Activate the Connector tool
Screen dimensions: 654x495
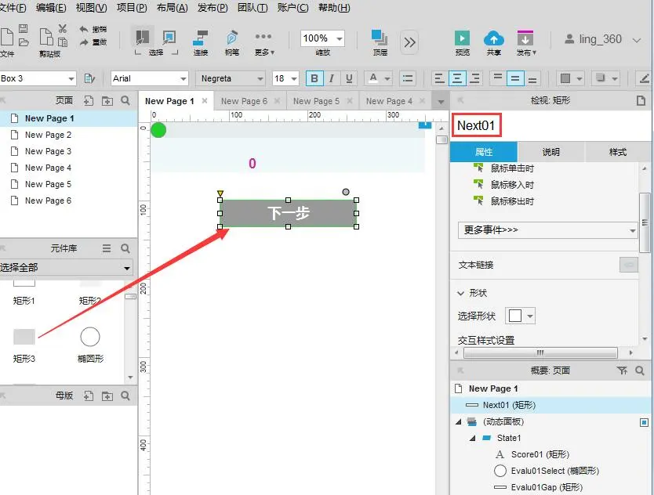tap(201, 42)
